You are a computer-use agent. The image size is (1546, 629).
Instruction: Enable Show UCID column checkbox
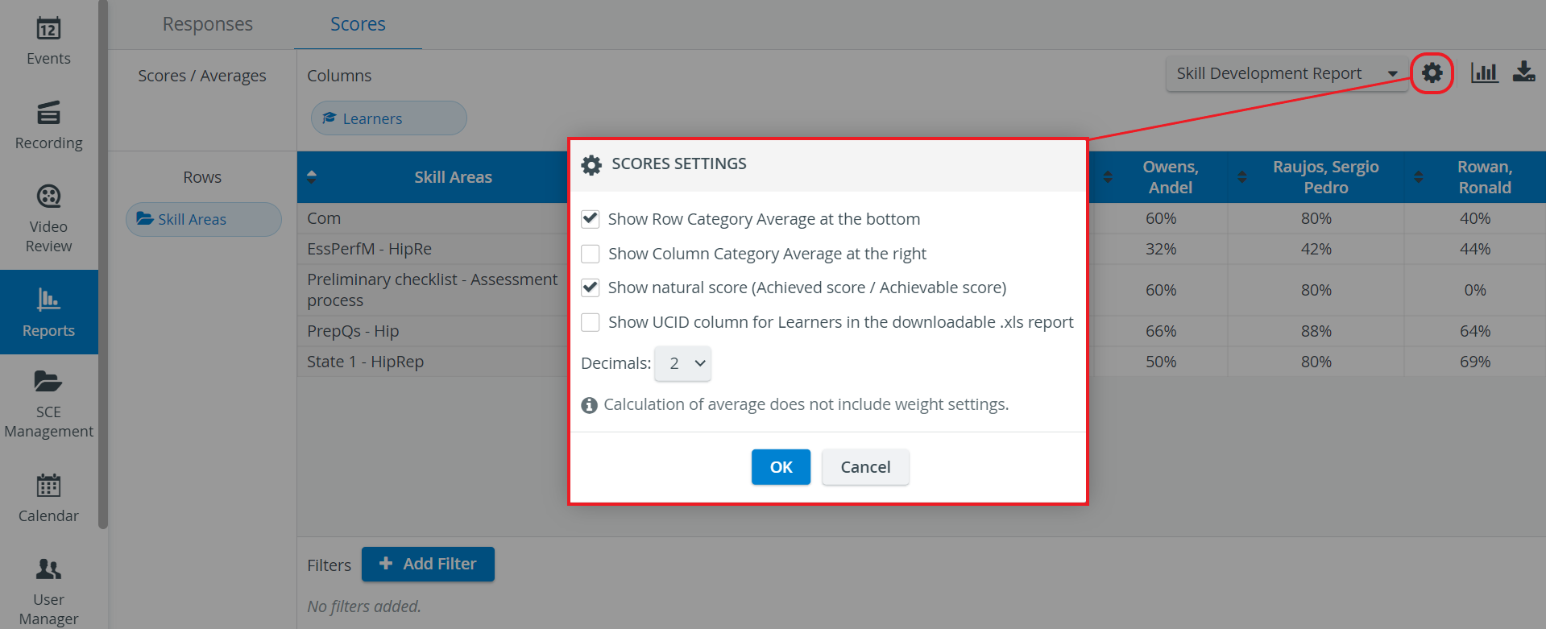pos(591,322)
